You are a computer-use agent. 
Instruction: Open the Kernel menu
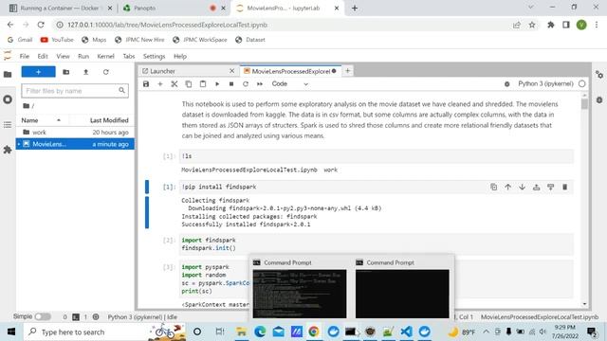point(105,57)
